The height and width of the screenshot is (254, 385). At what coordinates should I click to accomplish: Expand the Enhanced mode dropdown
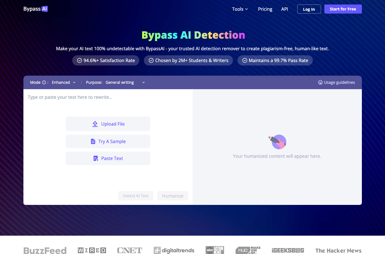pyautogui.click(x=64, y=82)
